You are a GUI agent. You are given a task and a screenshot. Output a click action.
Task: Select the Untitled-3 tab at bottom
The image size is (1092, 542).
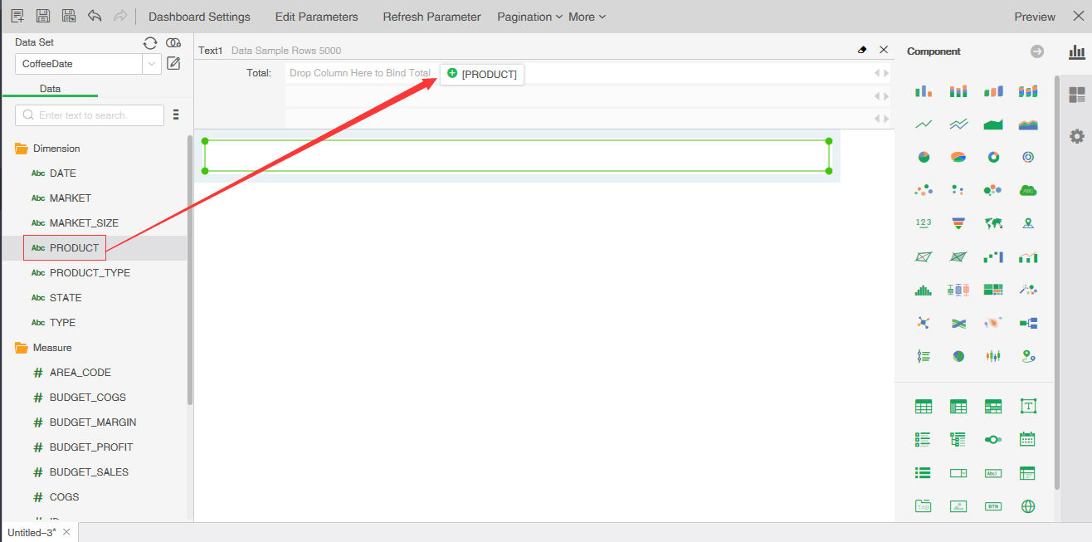click(32, 532)
